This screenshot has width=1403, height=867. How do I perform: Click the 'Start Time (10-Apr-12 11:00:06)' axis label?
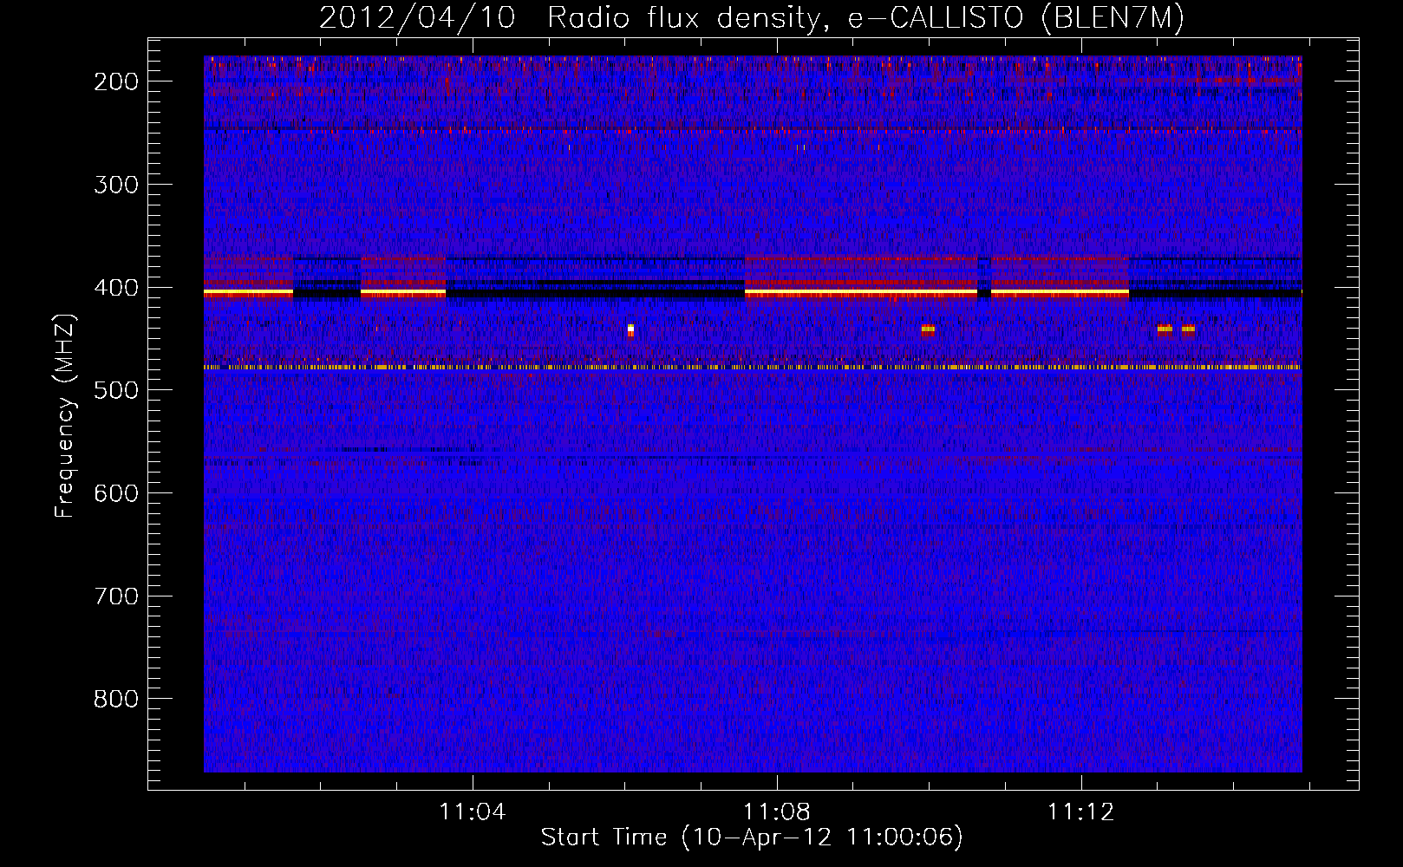752,838
